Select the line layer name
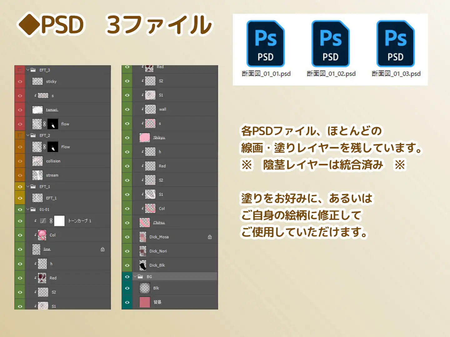 pos(47,249)
